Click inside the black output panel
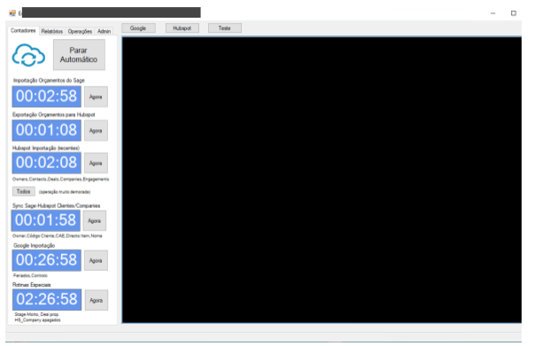This screenshot has width=534, height=346. (321, 180)
